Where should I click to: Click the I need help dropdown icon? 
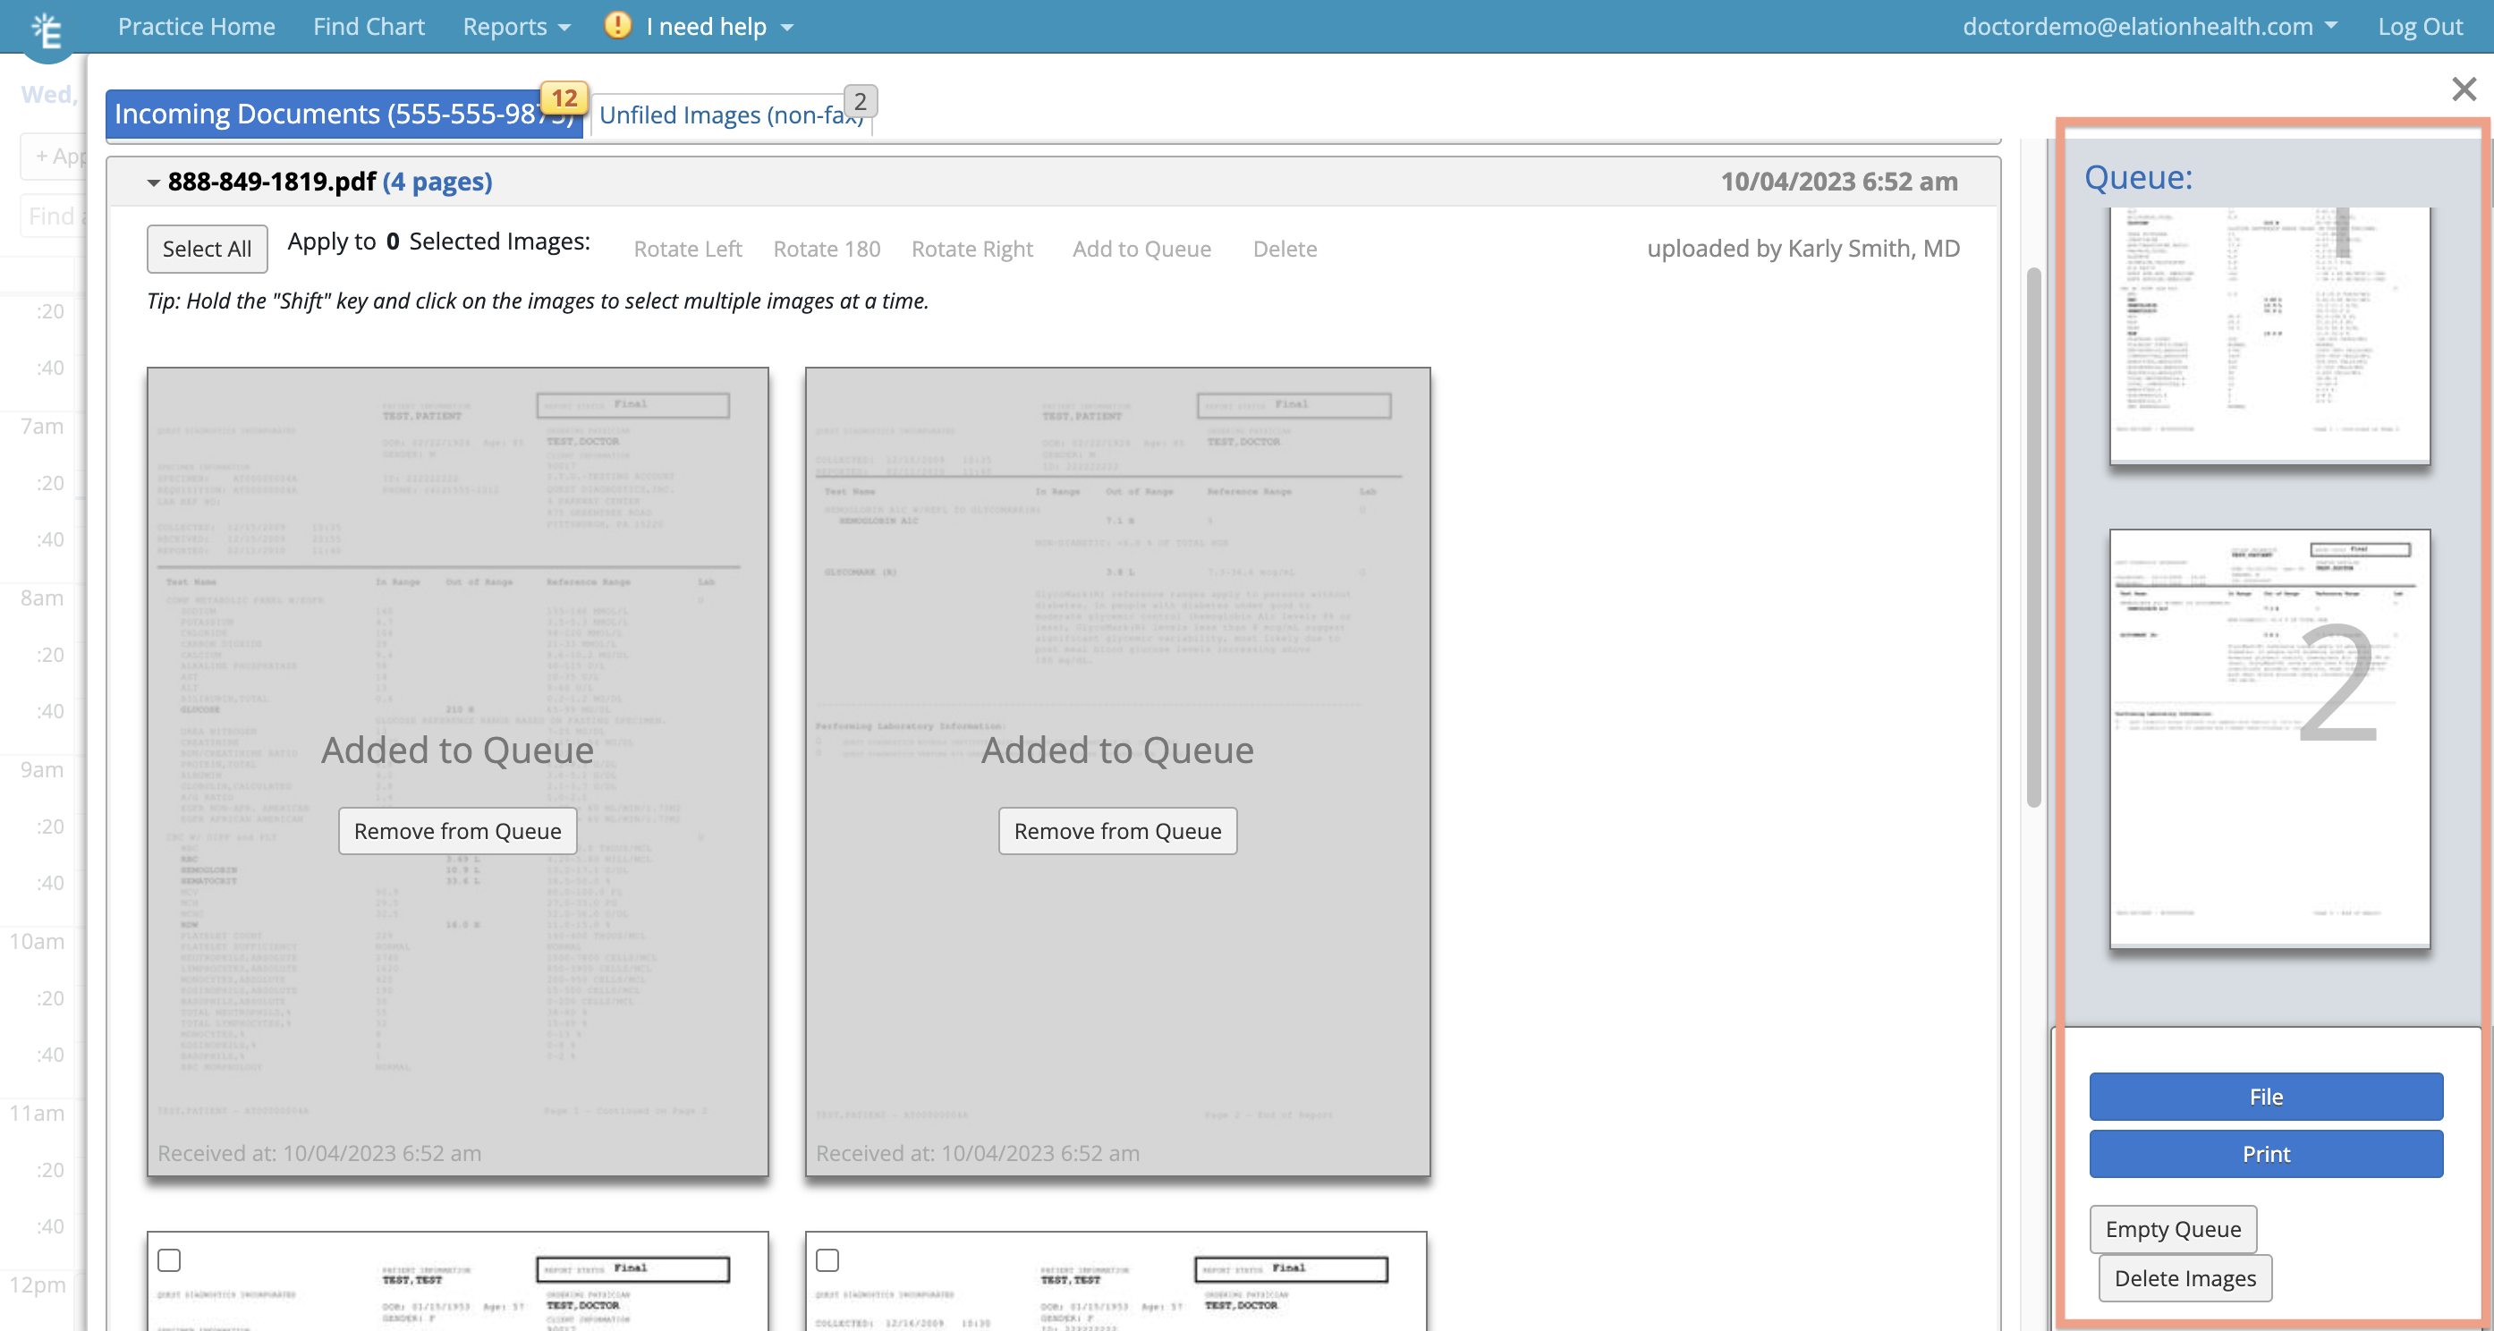(787, 27)
